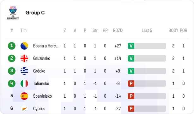Open the Gruzínsko team link
194x114 pixels.
tap(42, 58)
